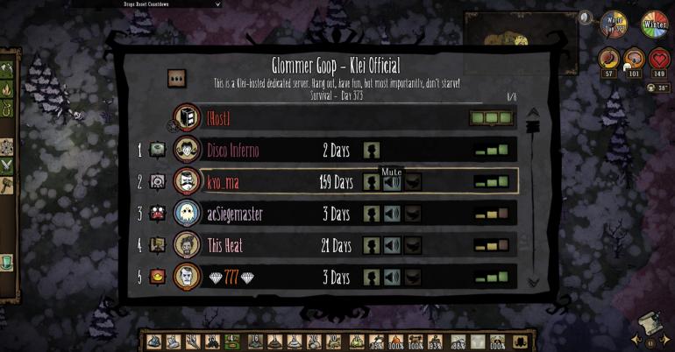Mute acSiegemaster with the speaker icon

point(392,214)
